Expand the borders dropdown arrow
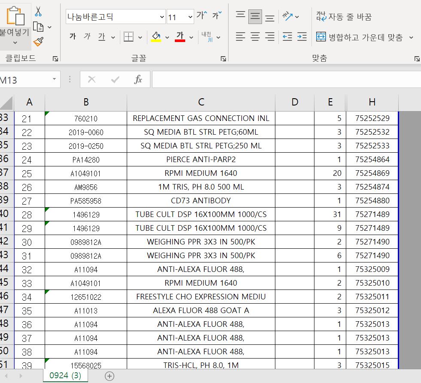 [140, 37]
